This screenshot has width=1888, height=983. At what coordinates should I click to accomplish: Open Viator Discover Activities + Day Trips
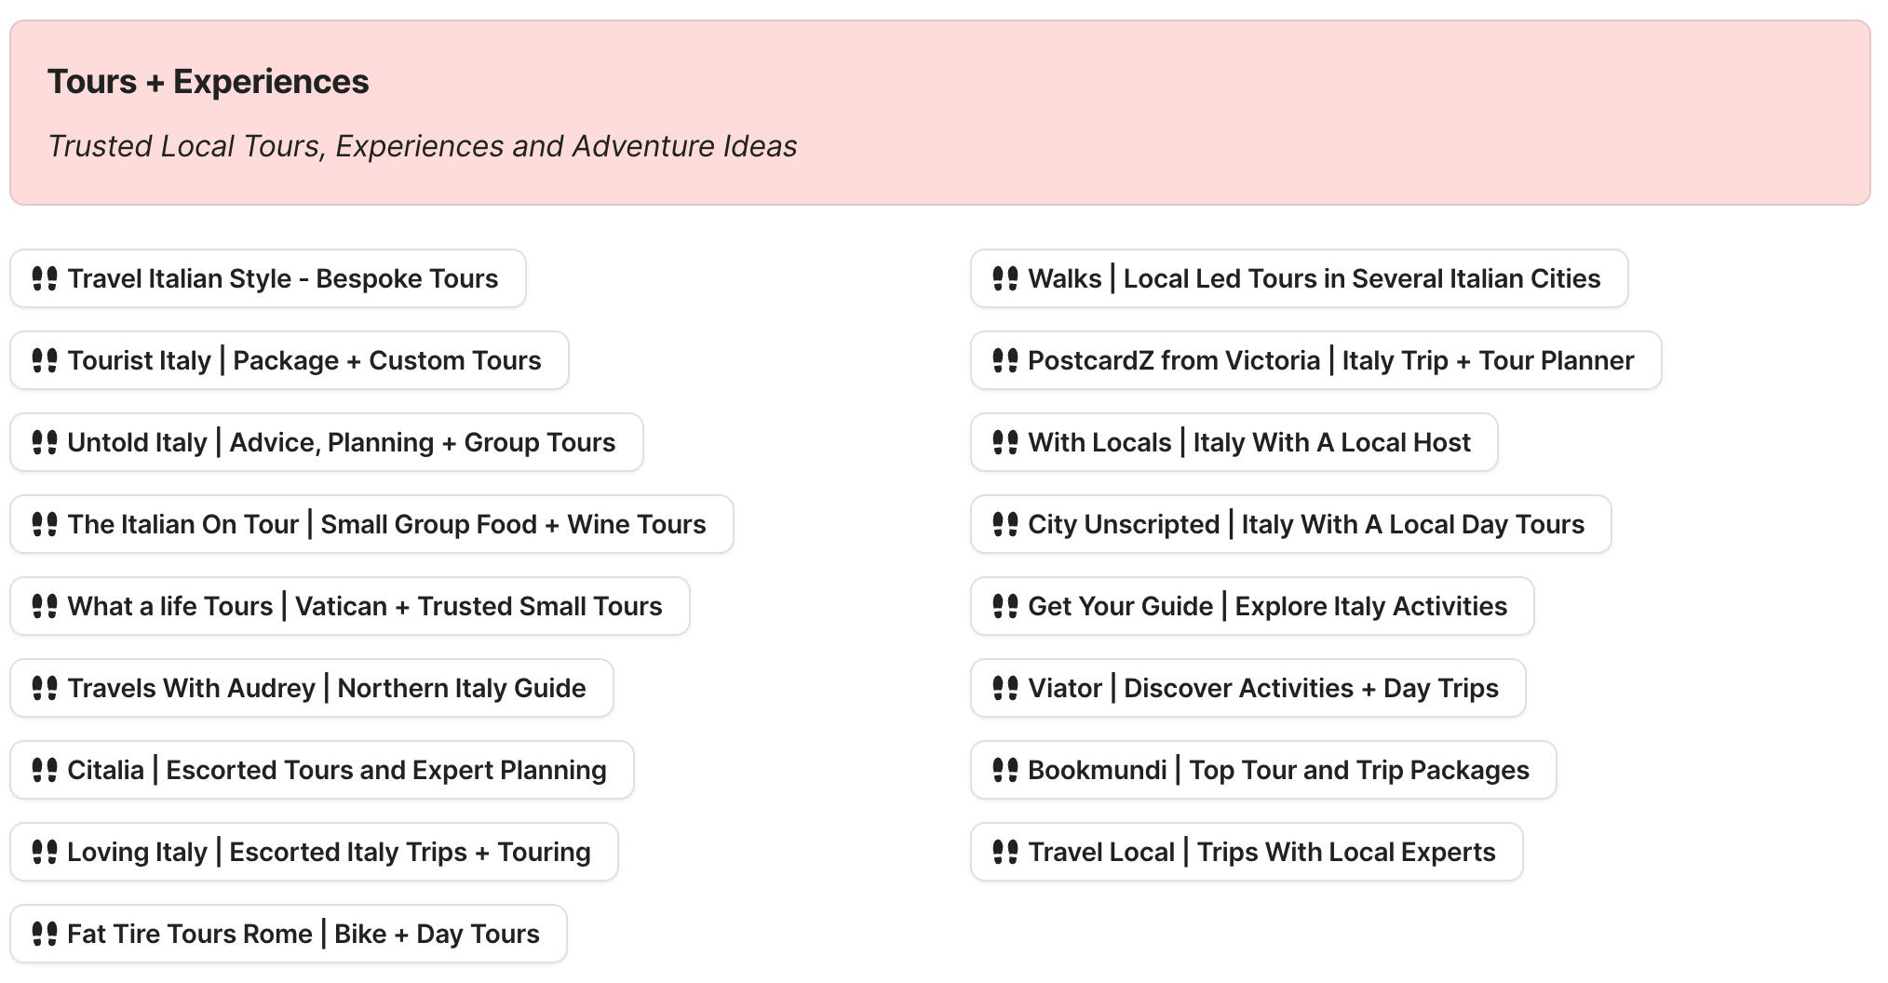click(x=1262, y=688)
